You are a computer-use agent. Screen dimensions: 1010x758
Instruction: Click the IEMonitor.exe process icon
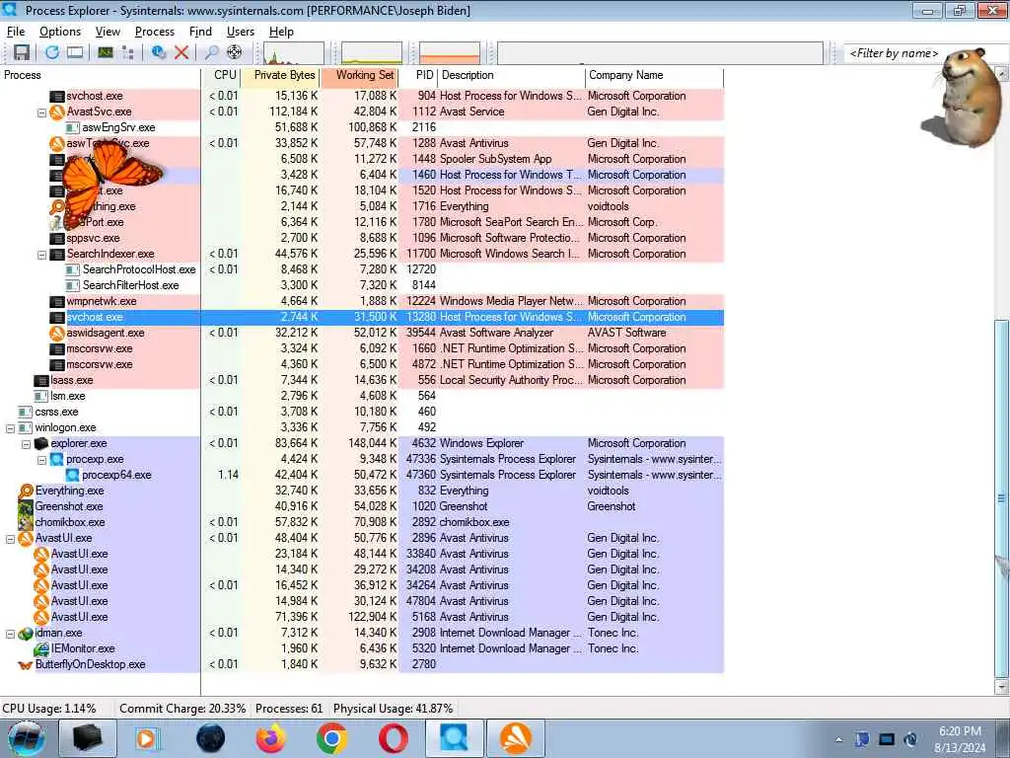coord(41,649)
